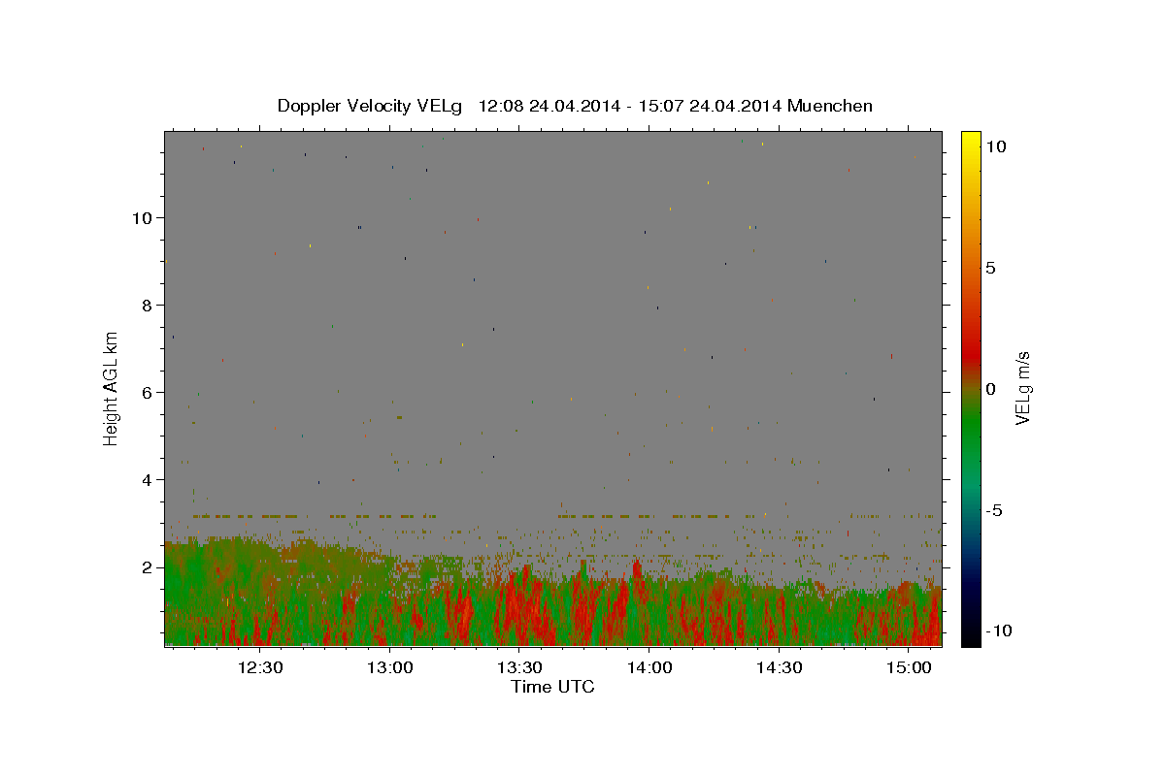Click the 14:00 time tick label
The height and width of the screenshot is (776, 1165).
649,667
